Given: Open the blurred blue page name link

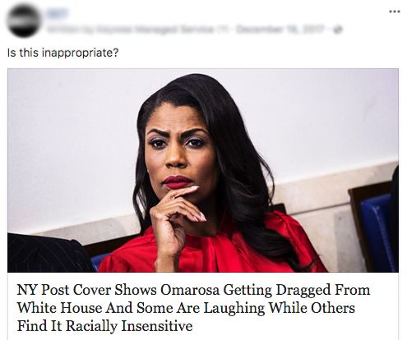Looking at the screenshot, I should click(57, 13).
